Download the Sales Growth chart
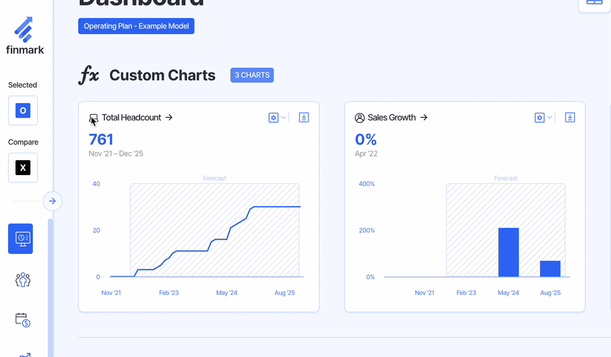 coord(570,117)
